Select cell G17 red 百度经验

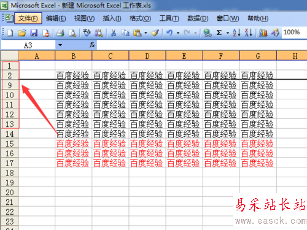tap(258, 163)
